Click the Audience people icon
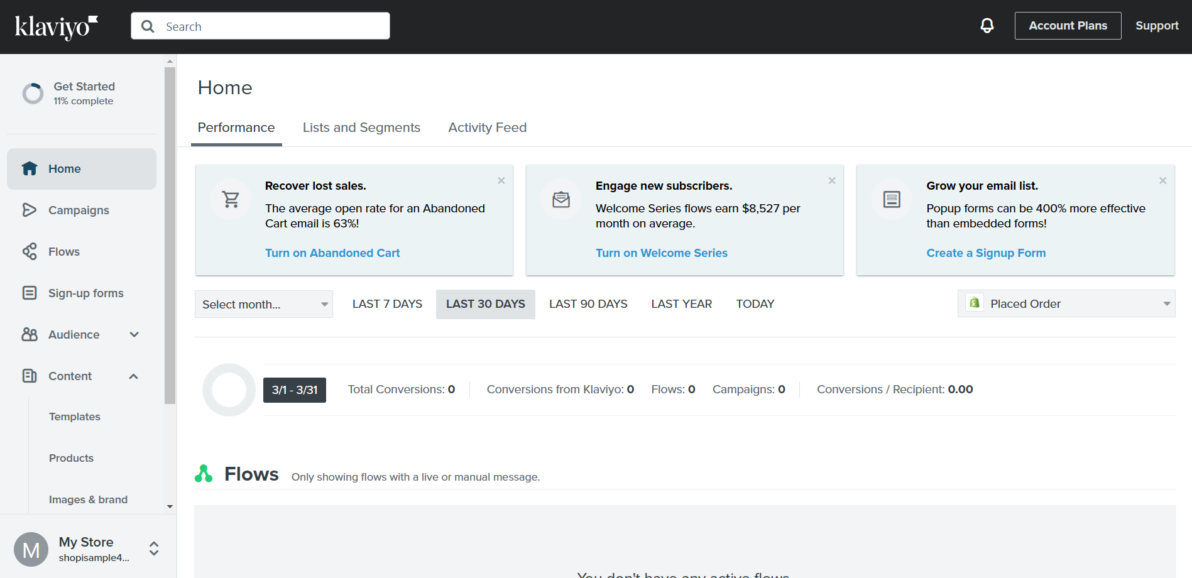This screenshot has height=578, width=1192. tap(30, 334)
